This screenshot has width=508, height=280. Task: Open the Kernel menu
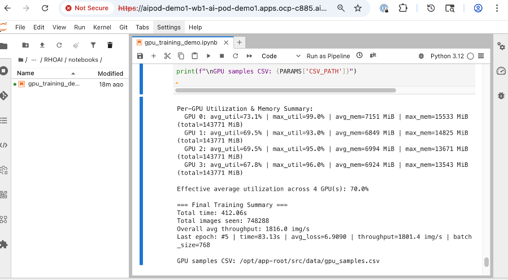[102, 27]
